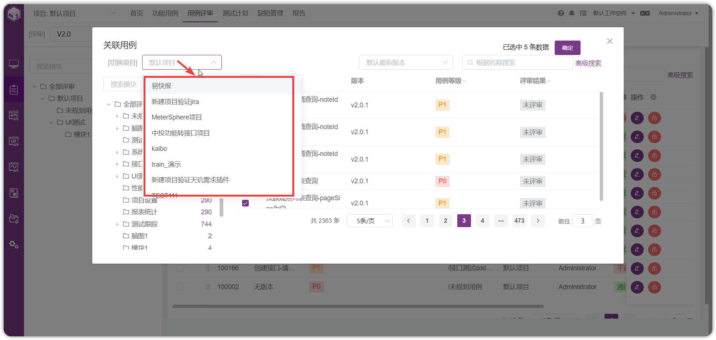Open the 默认最新版本 version dropdown
The height and width of the screenshot is (340, 716).
(x=406, y=63)
